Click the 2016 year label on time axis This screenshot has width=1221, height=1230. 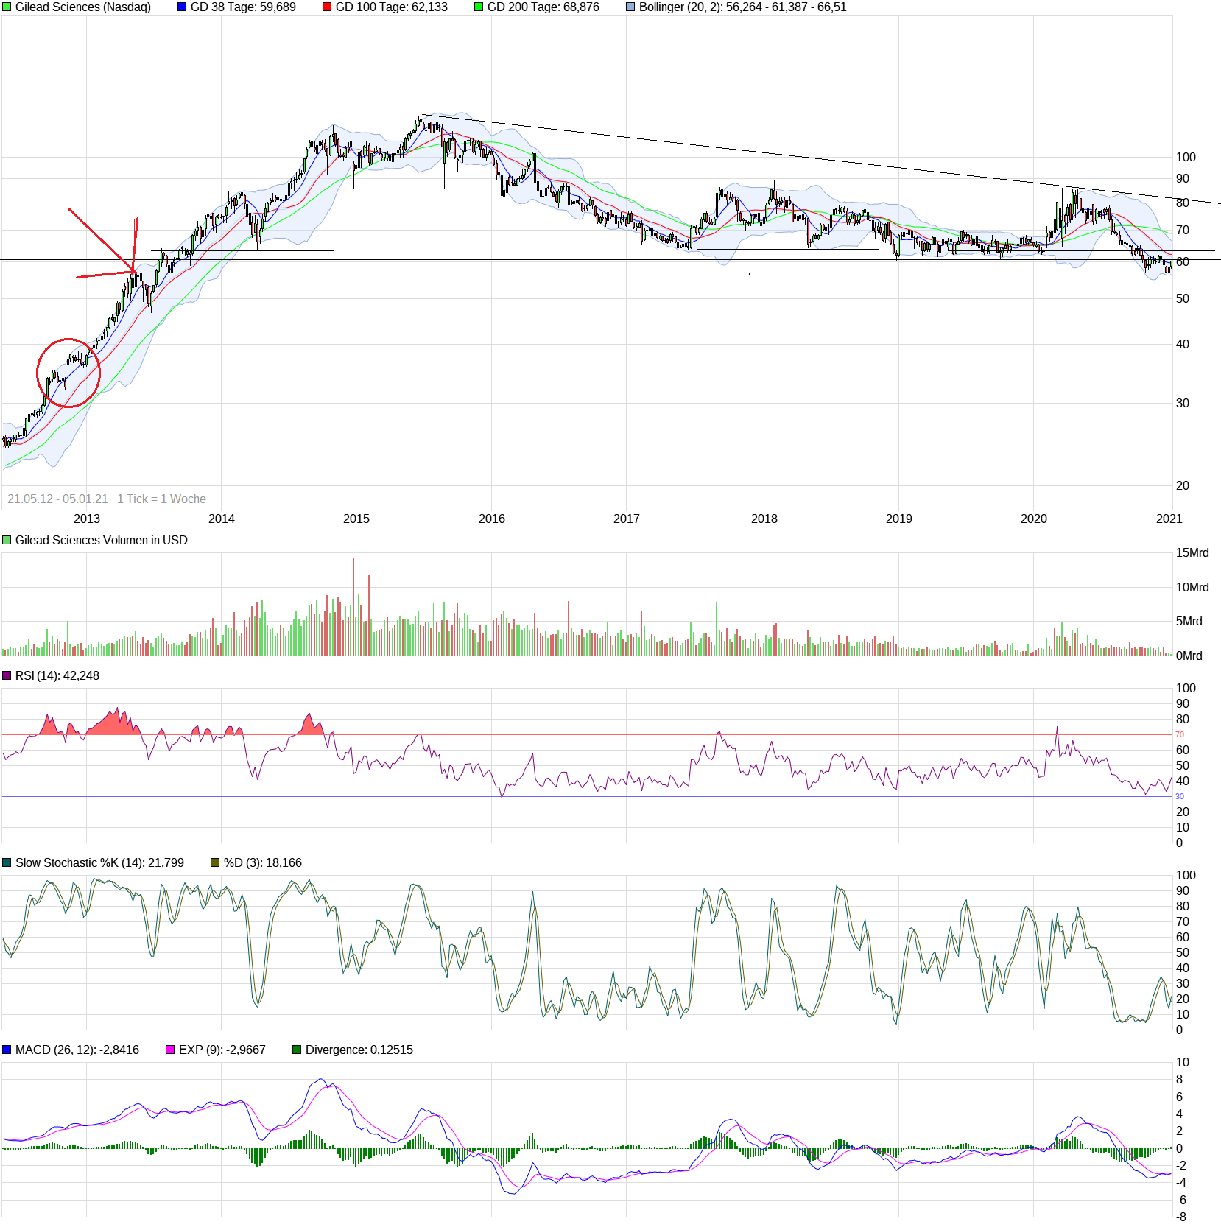point(491,519)
